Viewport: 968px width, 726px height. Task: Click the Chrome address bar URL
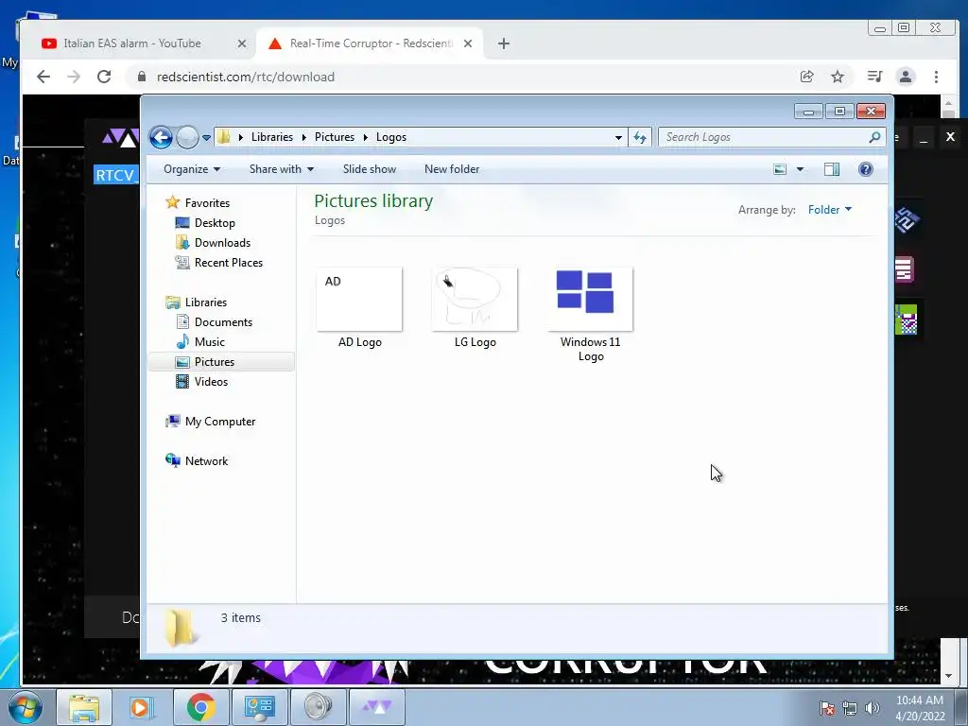[x=246, y=77]
